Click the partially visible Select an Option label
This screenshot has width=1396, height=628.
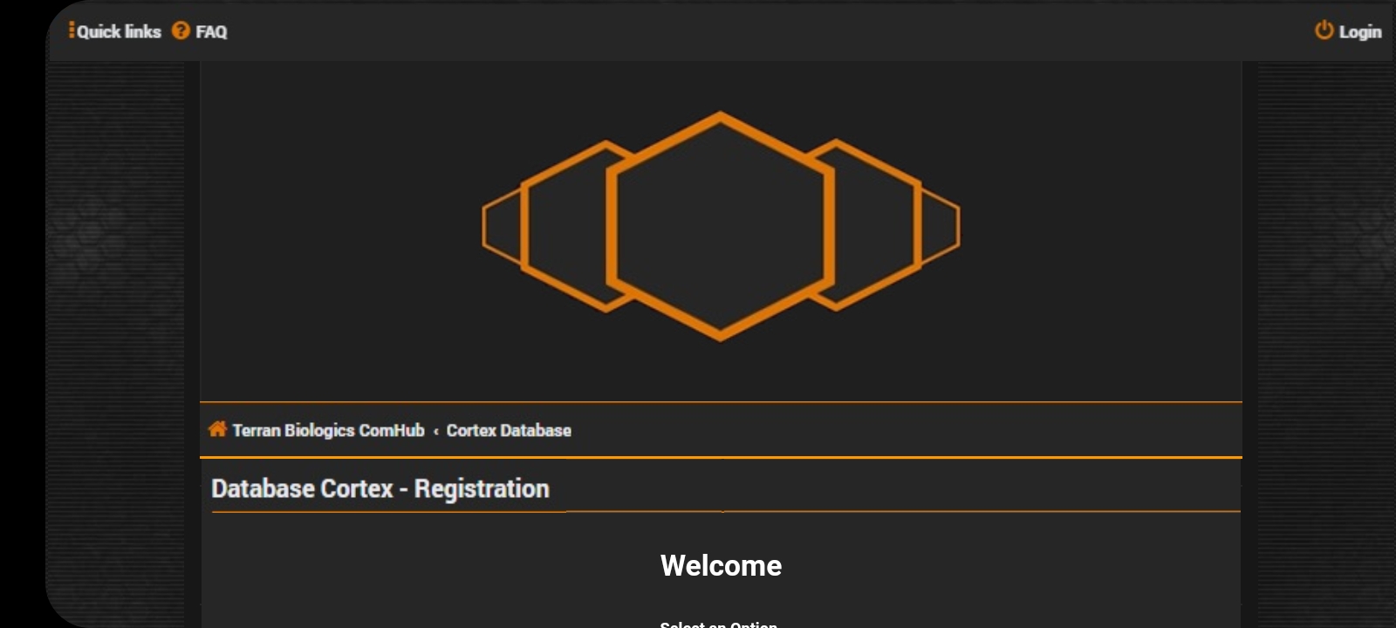point(718,623)
